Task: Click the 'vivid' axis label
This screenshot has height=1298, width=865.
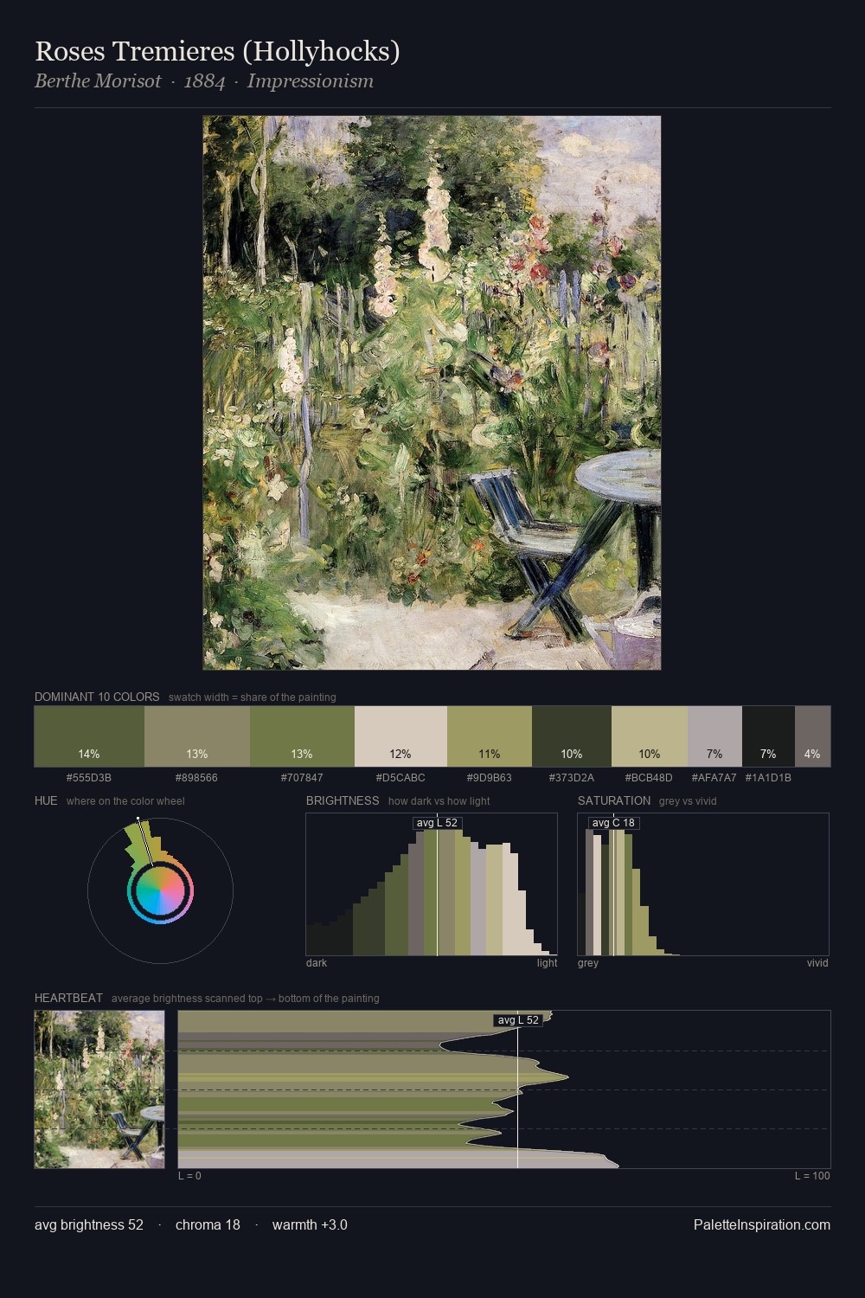Action: click(817, 963)
